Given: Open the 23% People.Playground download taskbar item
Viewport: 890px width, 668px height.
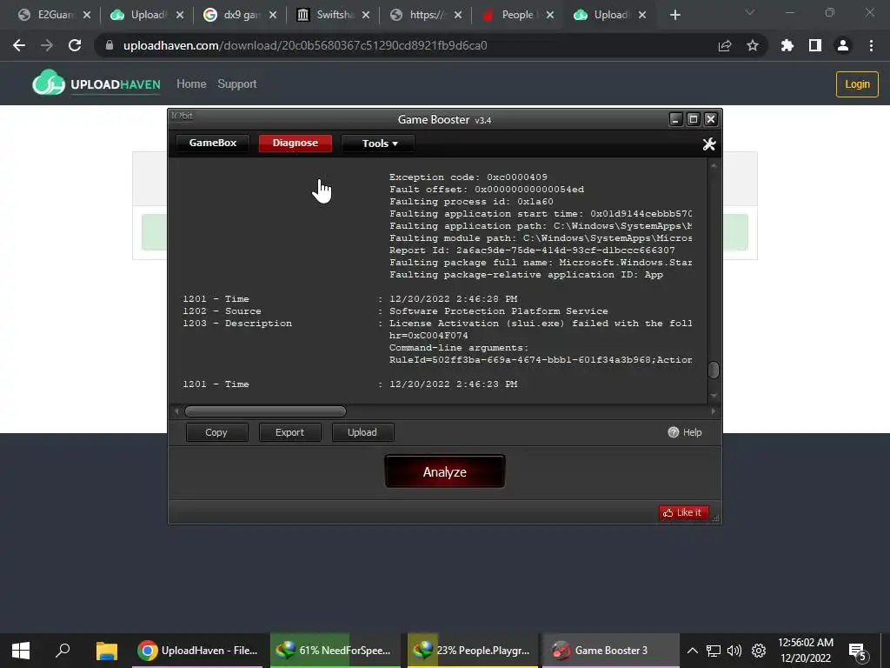Looking at the screenshot, I should click(x=473, y=651).
